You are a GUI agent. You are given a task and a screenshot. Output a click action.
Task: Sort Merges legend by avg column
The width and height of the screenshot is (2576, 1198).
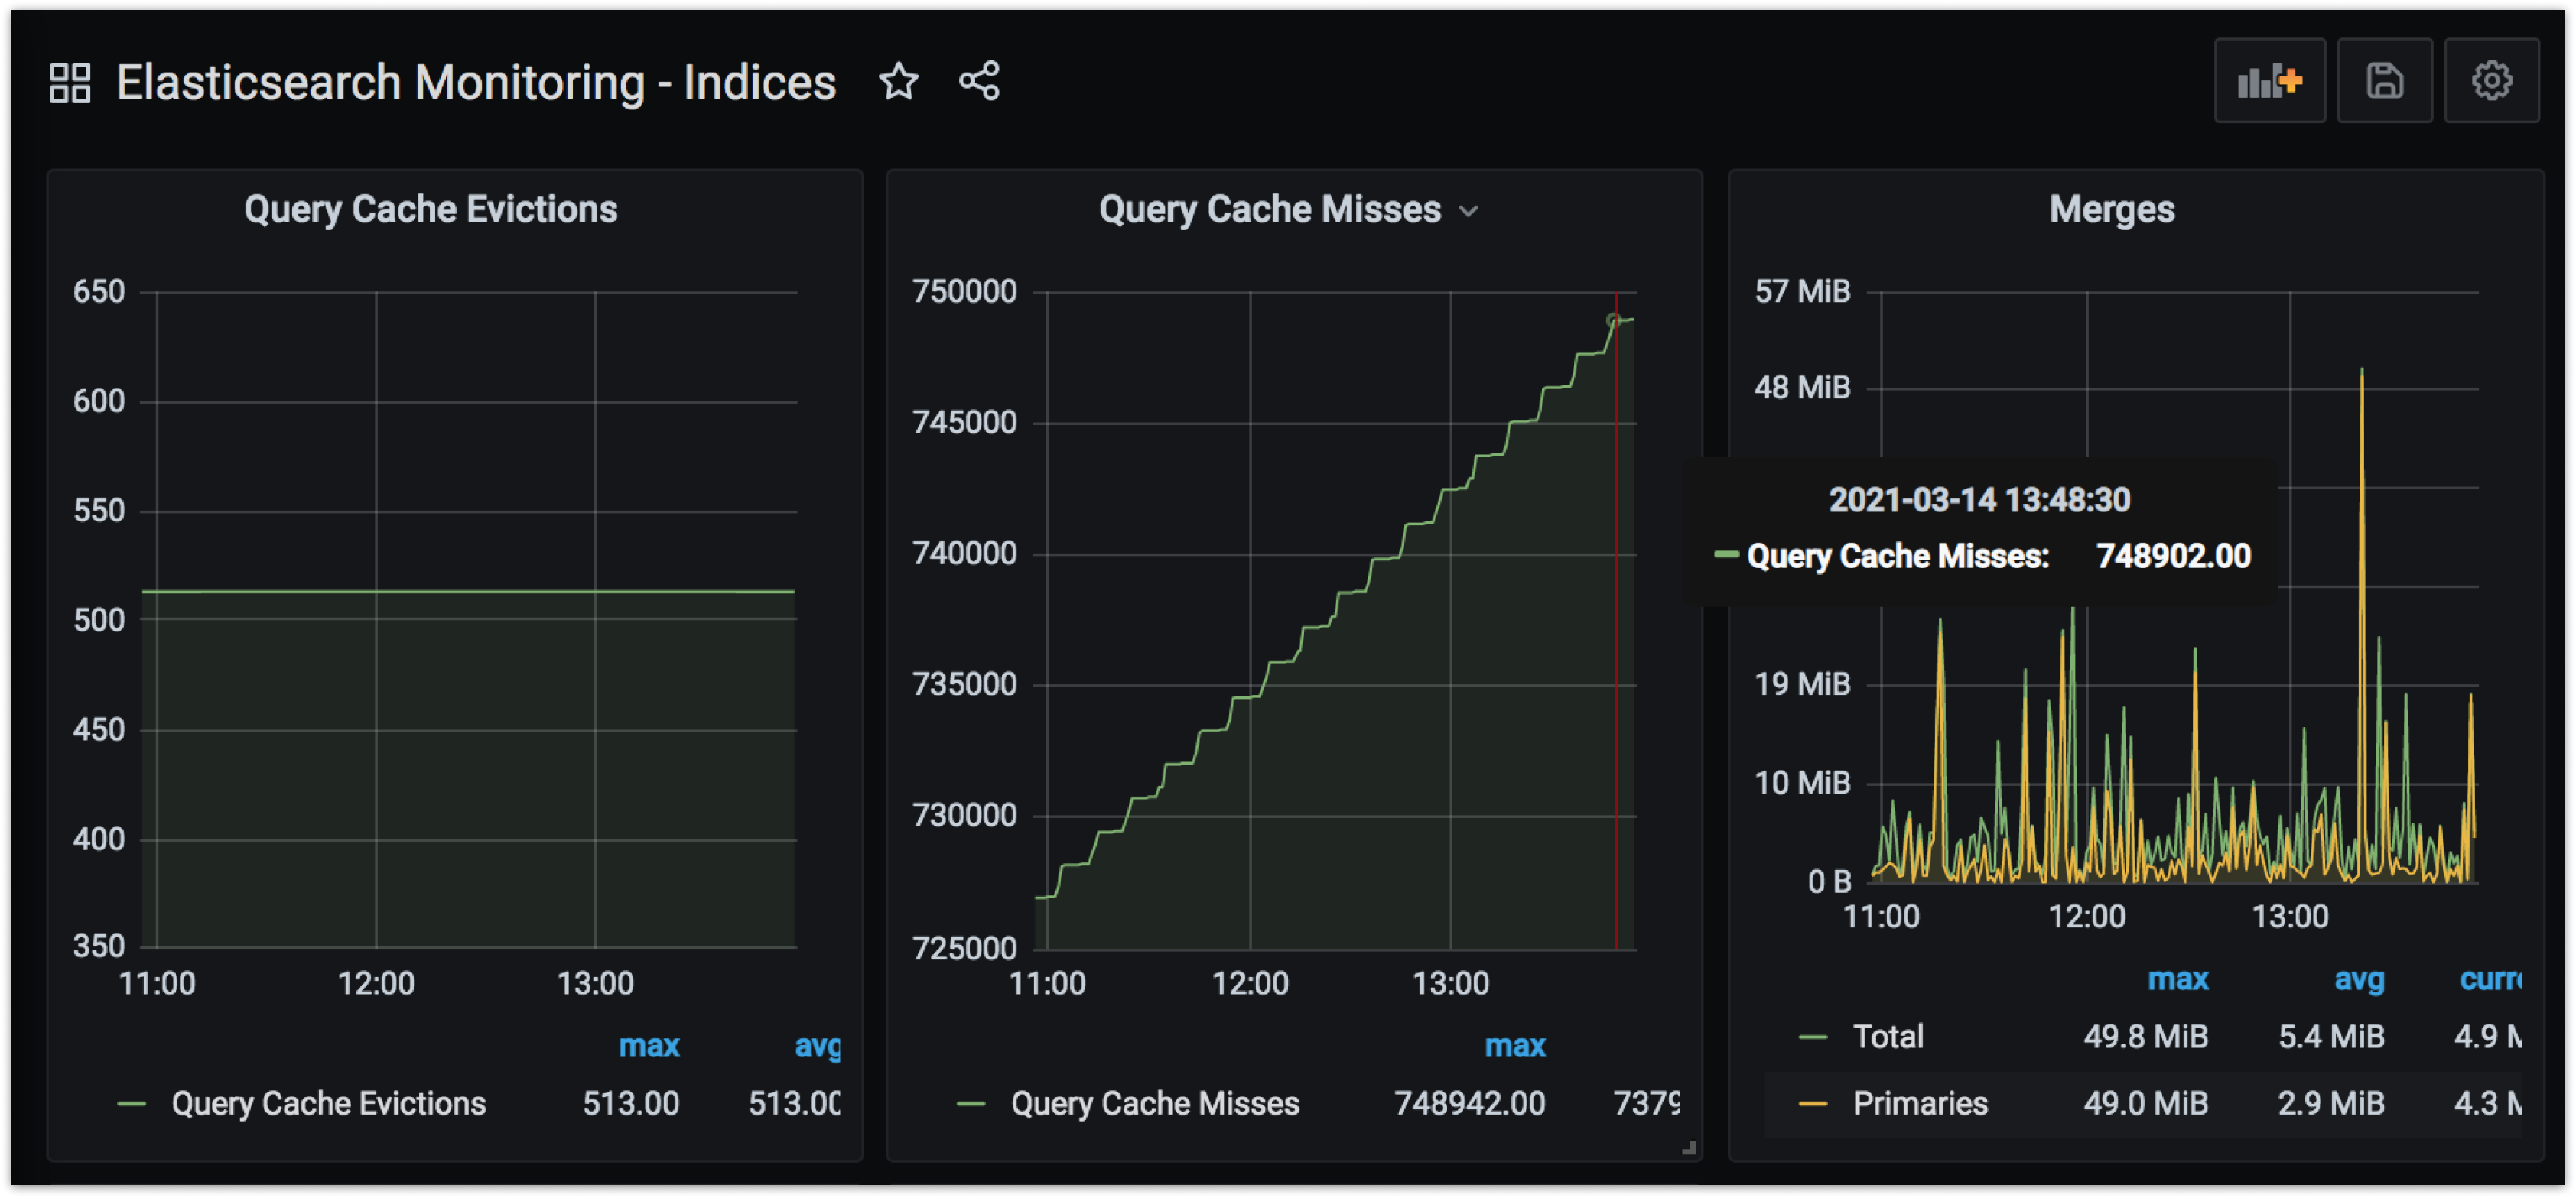(2358, 979)
